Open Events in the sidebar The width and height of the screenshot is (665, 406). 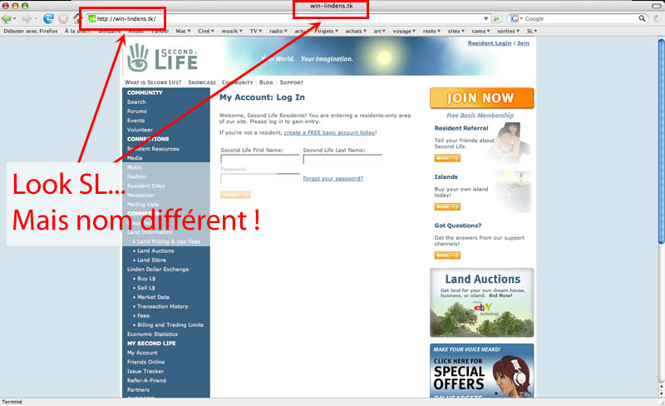tap(135, 121)
